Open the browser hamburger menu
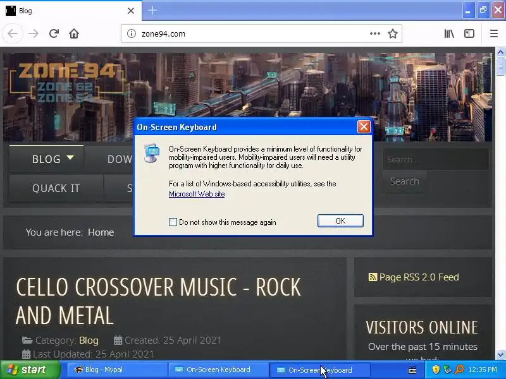The height and width of the screenshot is (379, 506). [x=494, y=33]
